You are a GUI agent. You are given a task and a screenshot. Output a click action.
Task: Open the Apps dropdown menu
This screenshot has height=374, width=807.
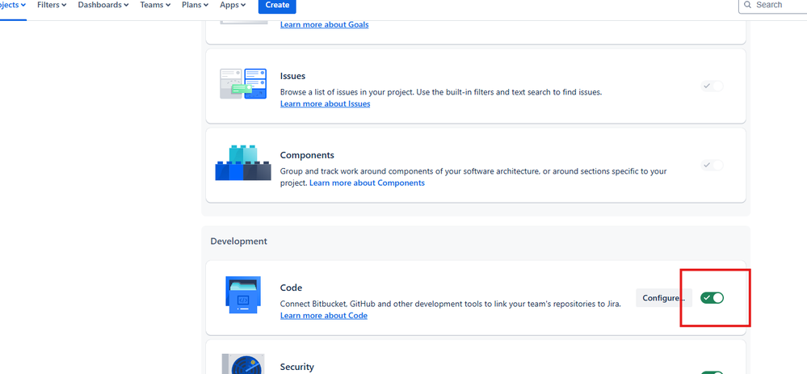tap(233, 5)
